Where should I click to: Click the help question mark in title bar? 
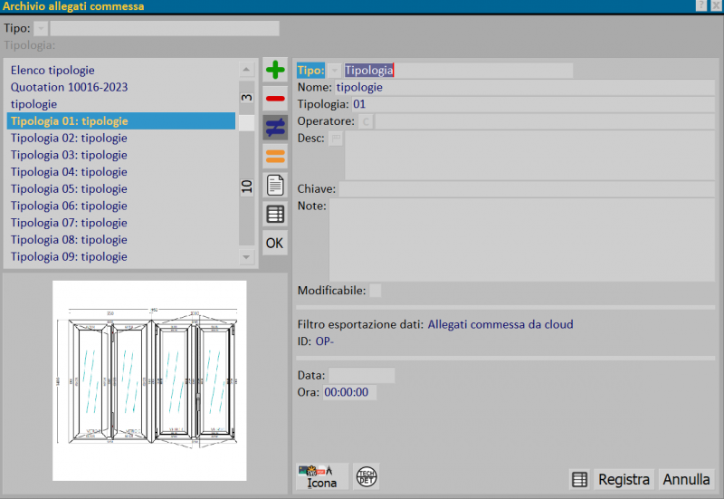tap(700, 5)
